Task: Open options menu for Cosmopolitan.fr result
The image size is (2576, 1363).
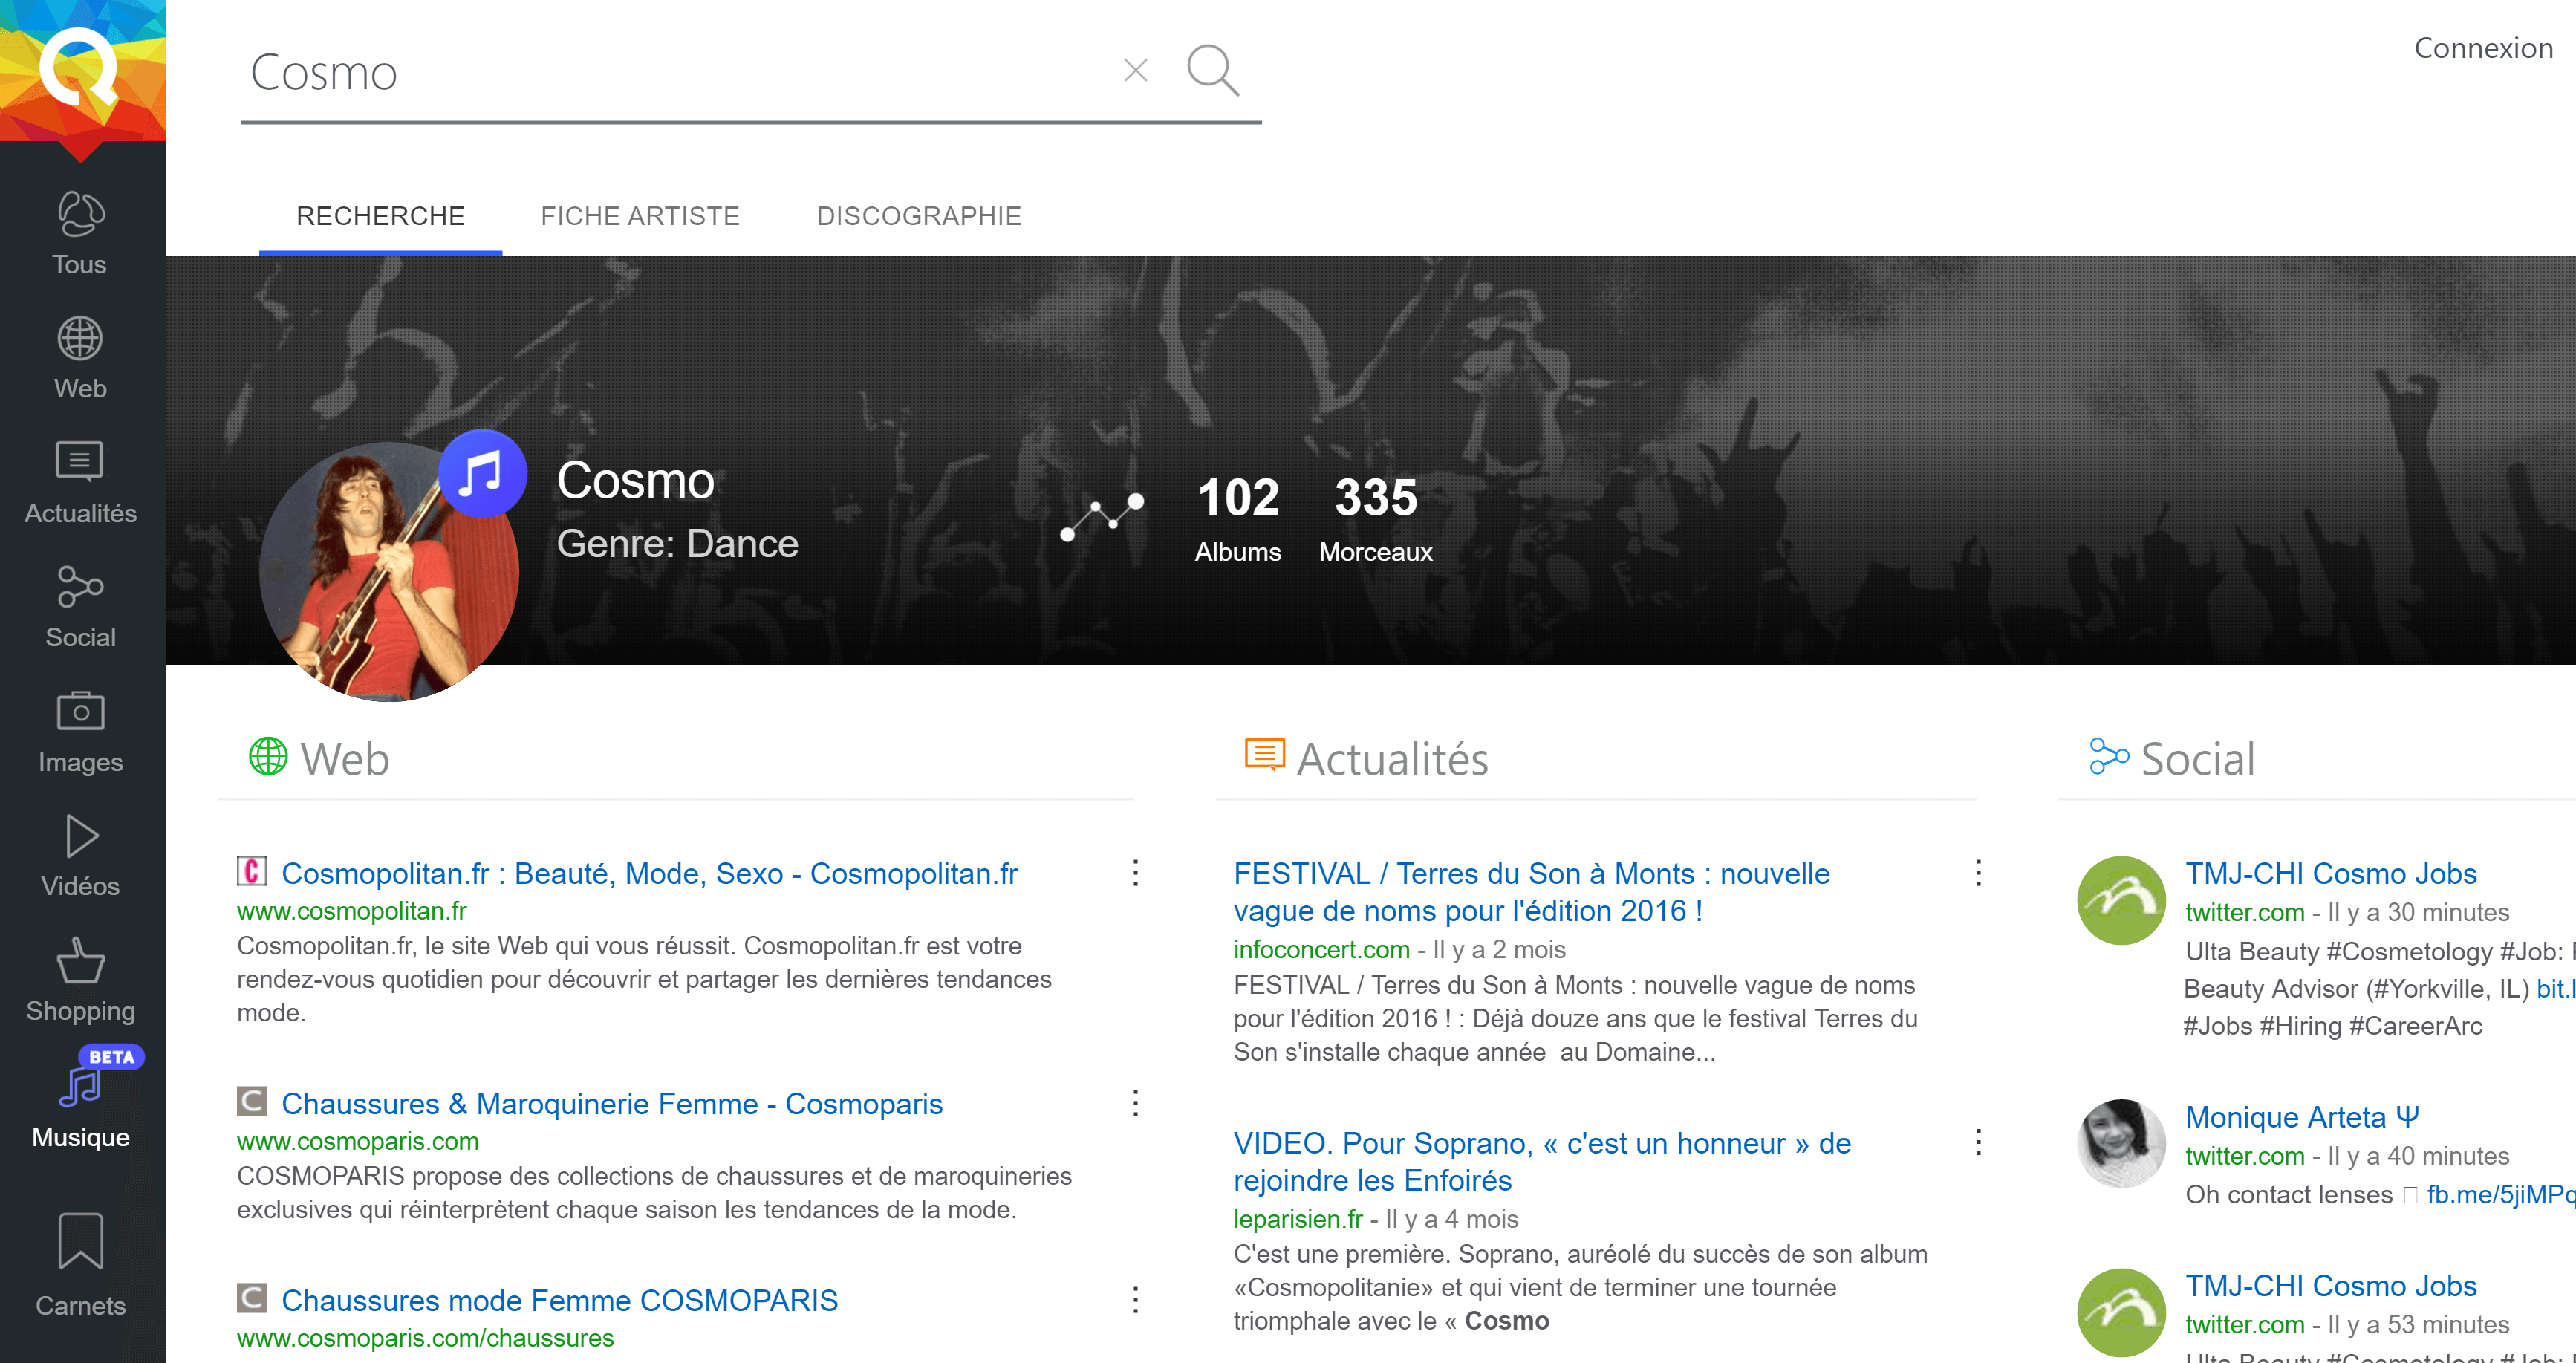Action: tap(1135, 873)
